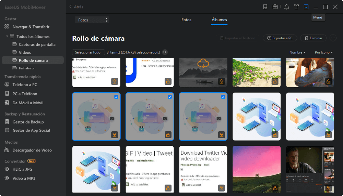343x196 pixels.
Task: Click the Eliminar button
Action: click(313, 38)
